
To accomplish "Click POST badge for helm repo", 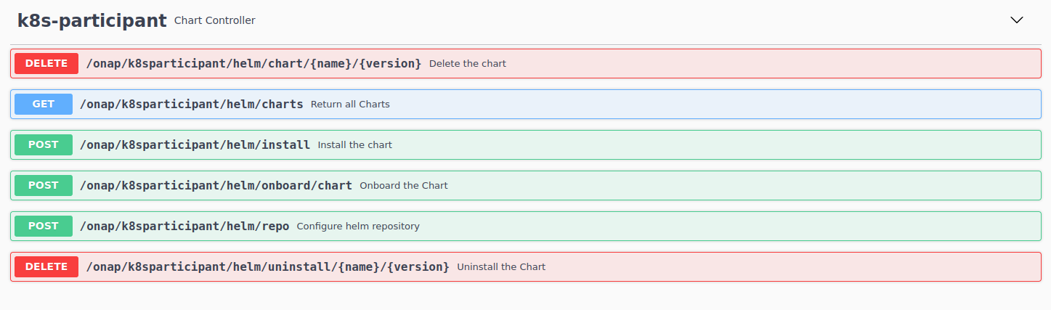I will click(44, 226).
